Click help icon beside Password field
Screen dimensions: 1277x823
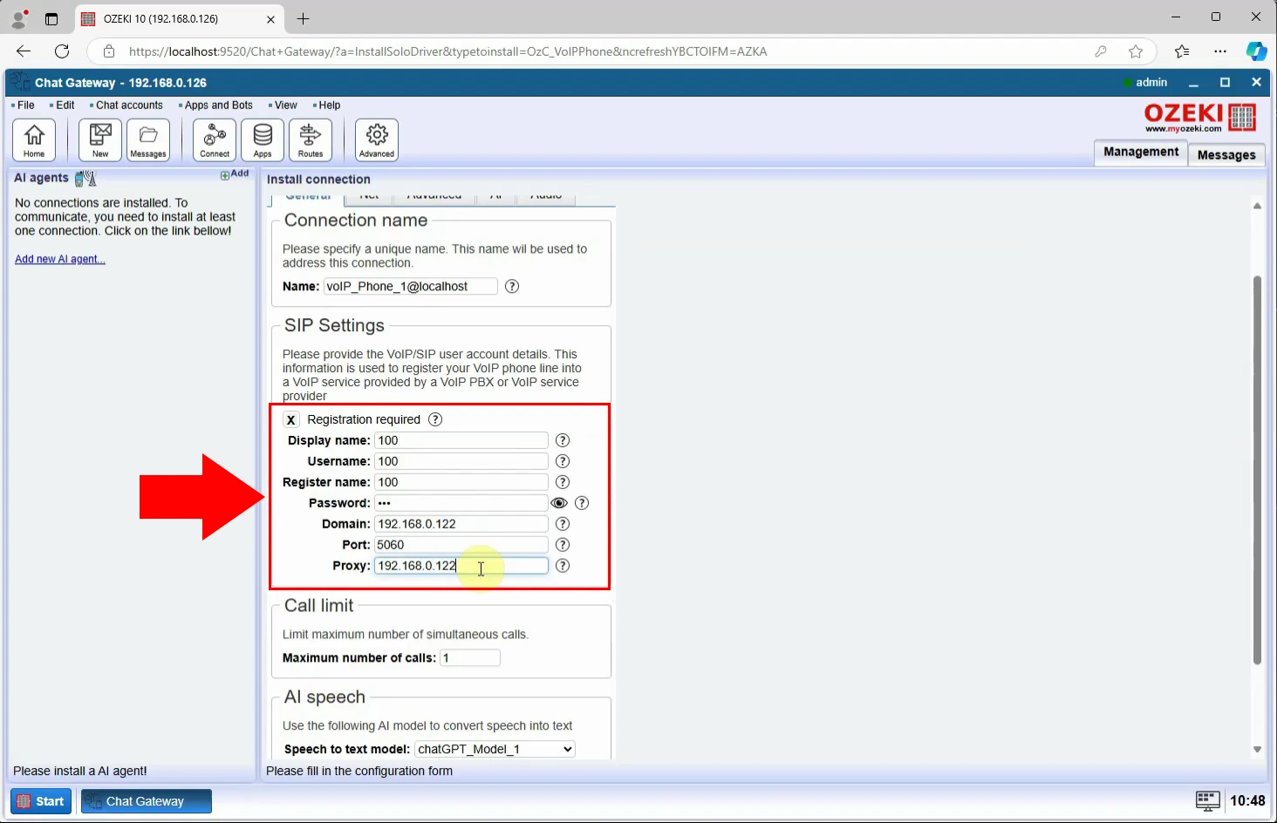tap(582, 503)
